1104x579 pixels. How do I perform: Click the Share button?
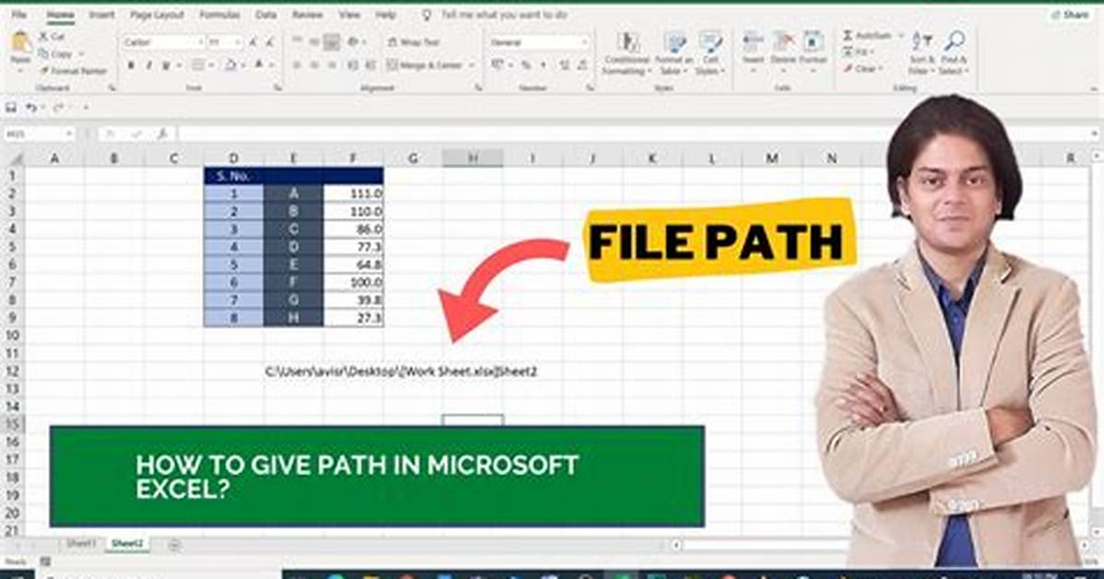click(1071, 15)
